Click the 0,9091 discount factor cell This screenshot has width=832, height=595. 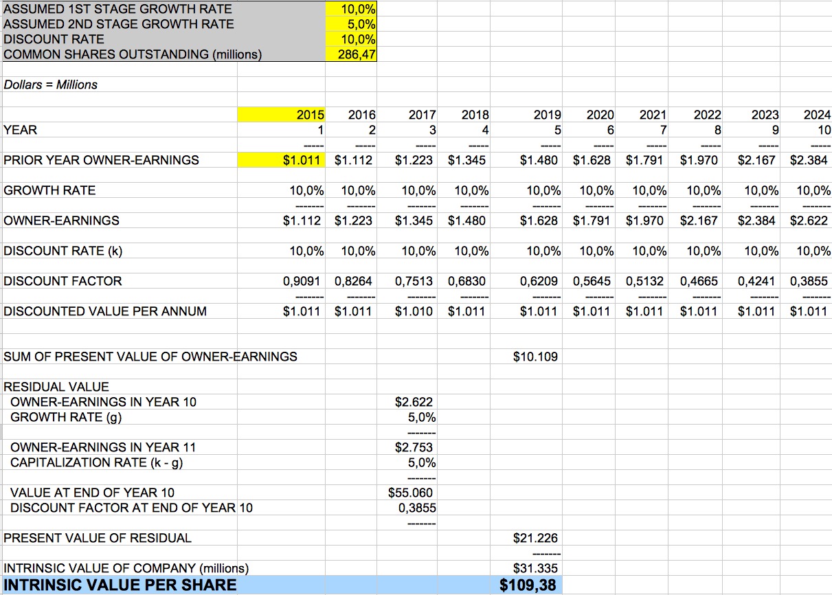[x=303, y=281]
